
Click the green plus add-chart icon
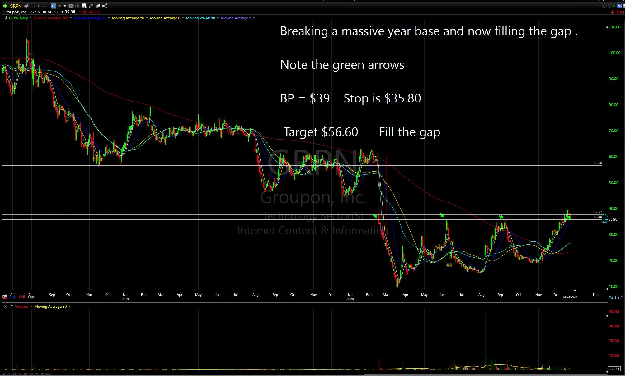[5, 6]
